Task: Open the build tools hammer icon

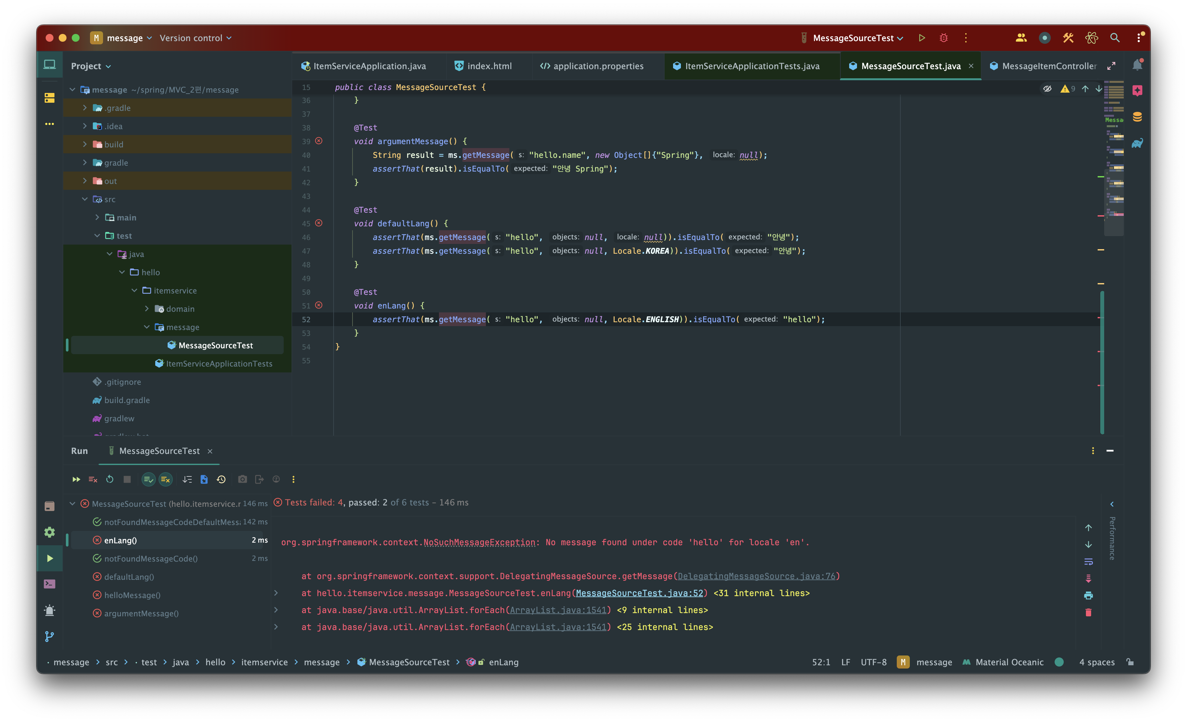Action: coord(1068,38)
